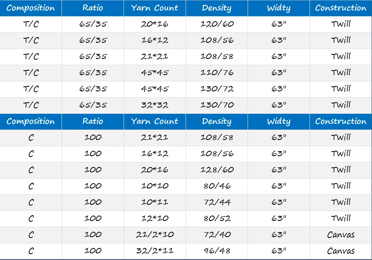Select the 12*10 yarn count cell
The image size is (372, 260).
pyautogui.click(x=155, y=218)
